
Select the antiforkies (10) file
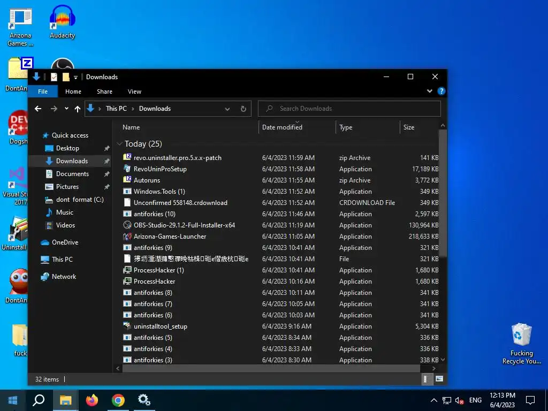tap(155, 214)
